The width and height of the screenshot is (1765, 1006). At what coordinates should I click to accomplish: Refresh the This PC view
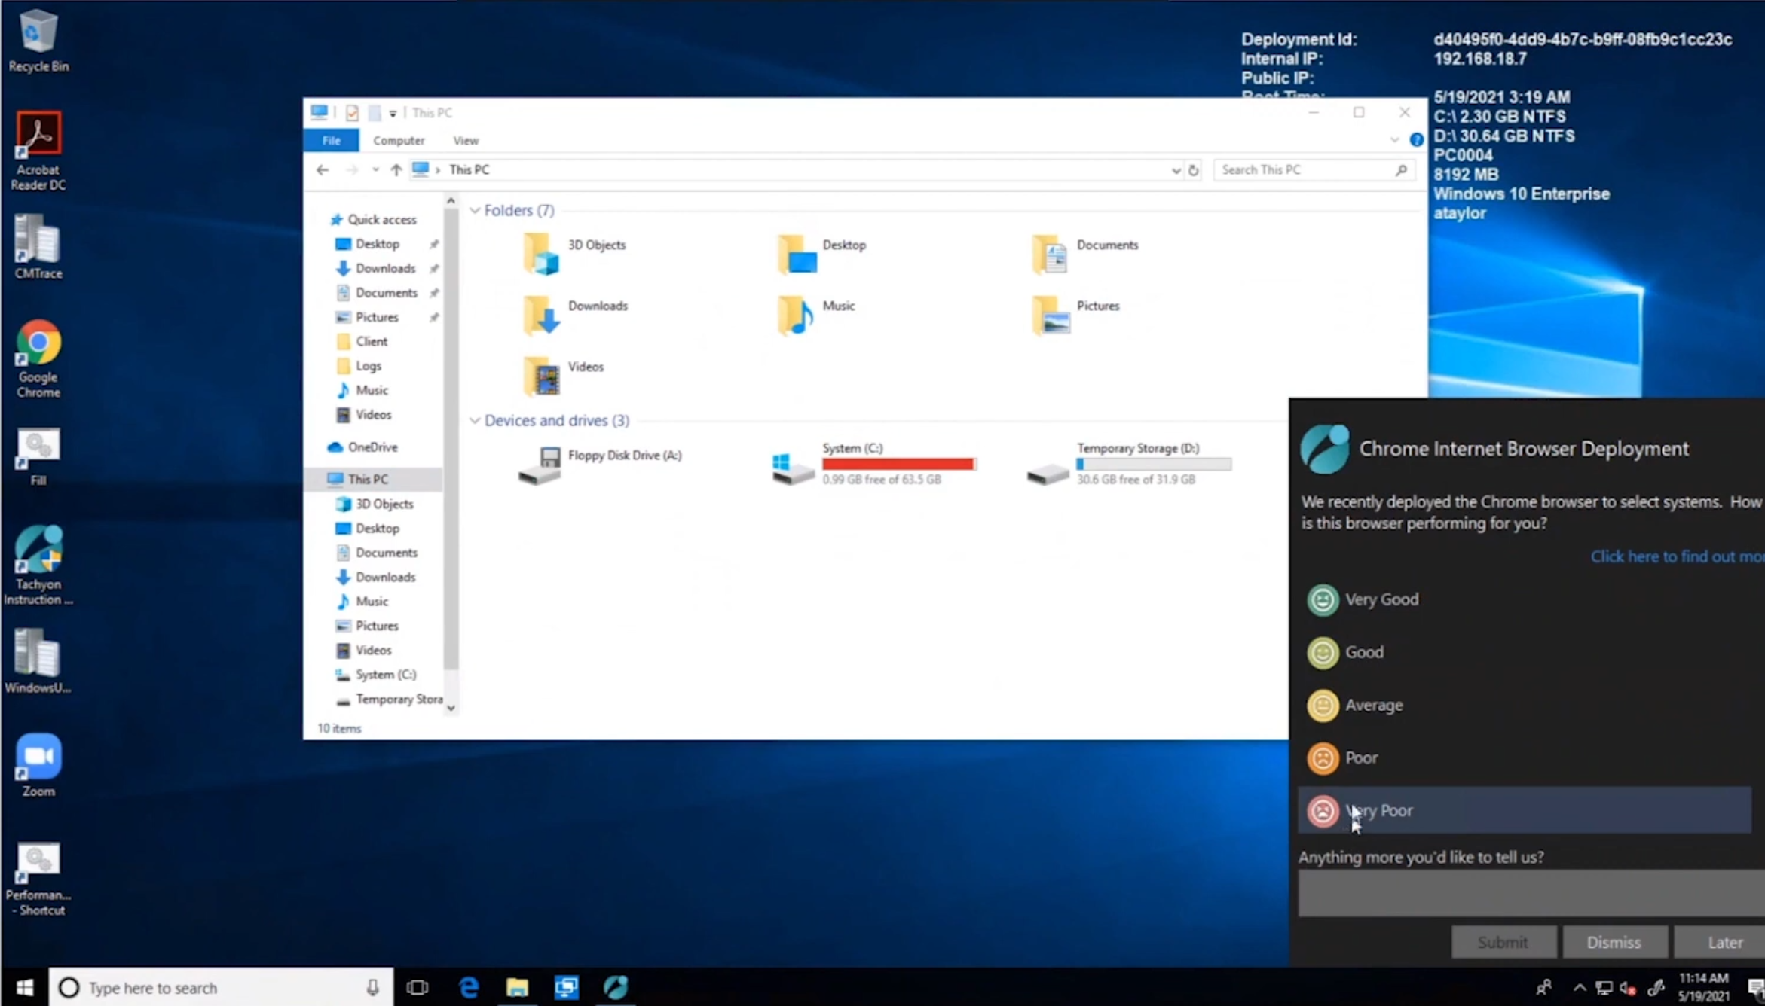[x=1193, y=170]
